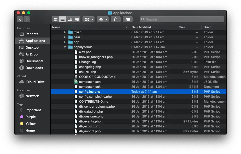Select the db_central_columns.php file name

point(97,107)
